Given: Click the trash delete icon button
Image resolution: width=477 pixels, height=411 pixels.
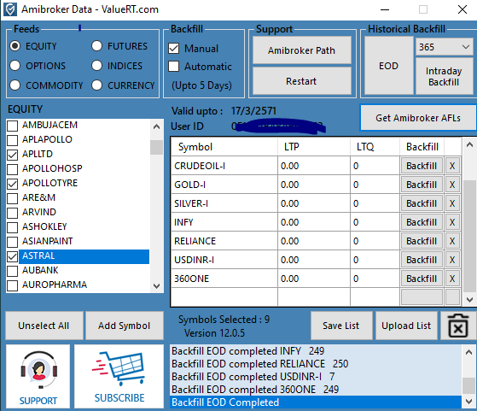Looking at the screenshot, I should [458, 326].
